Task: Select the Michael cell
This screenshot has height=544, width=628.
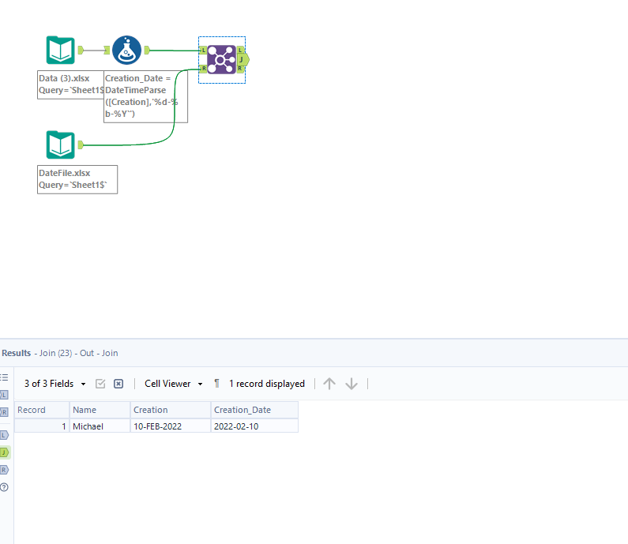Action: coord(100,426)
